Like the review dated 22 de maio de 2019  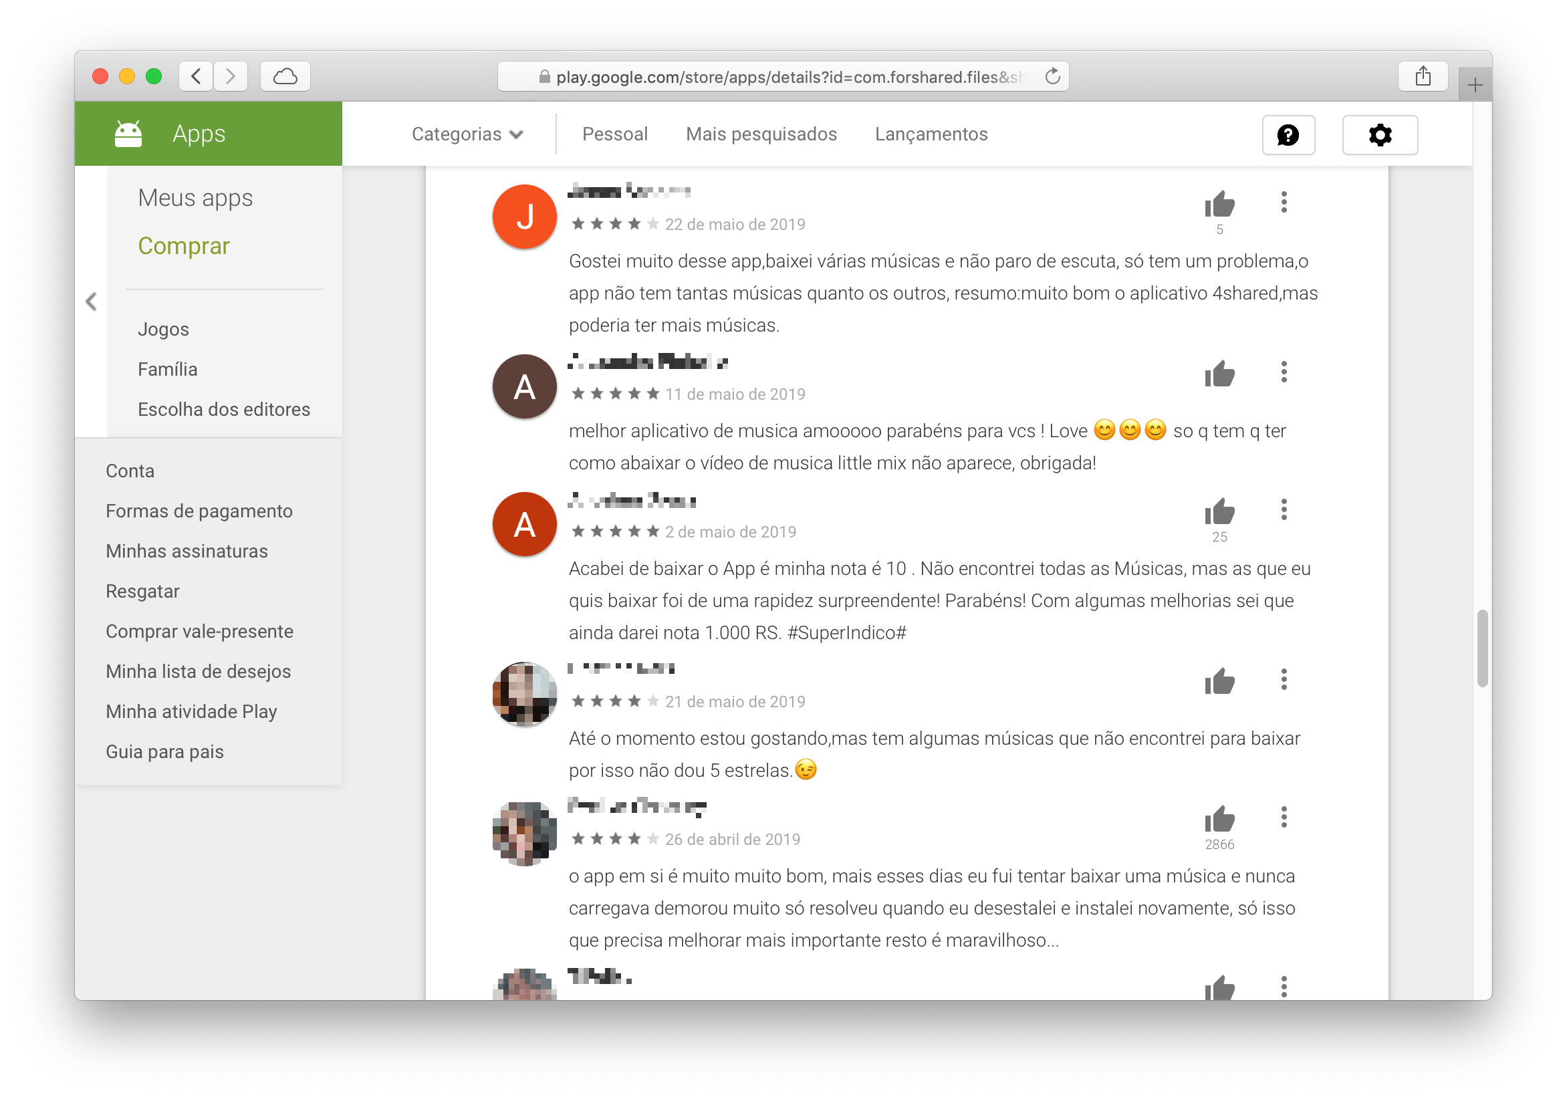pos(1219,204)
